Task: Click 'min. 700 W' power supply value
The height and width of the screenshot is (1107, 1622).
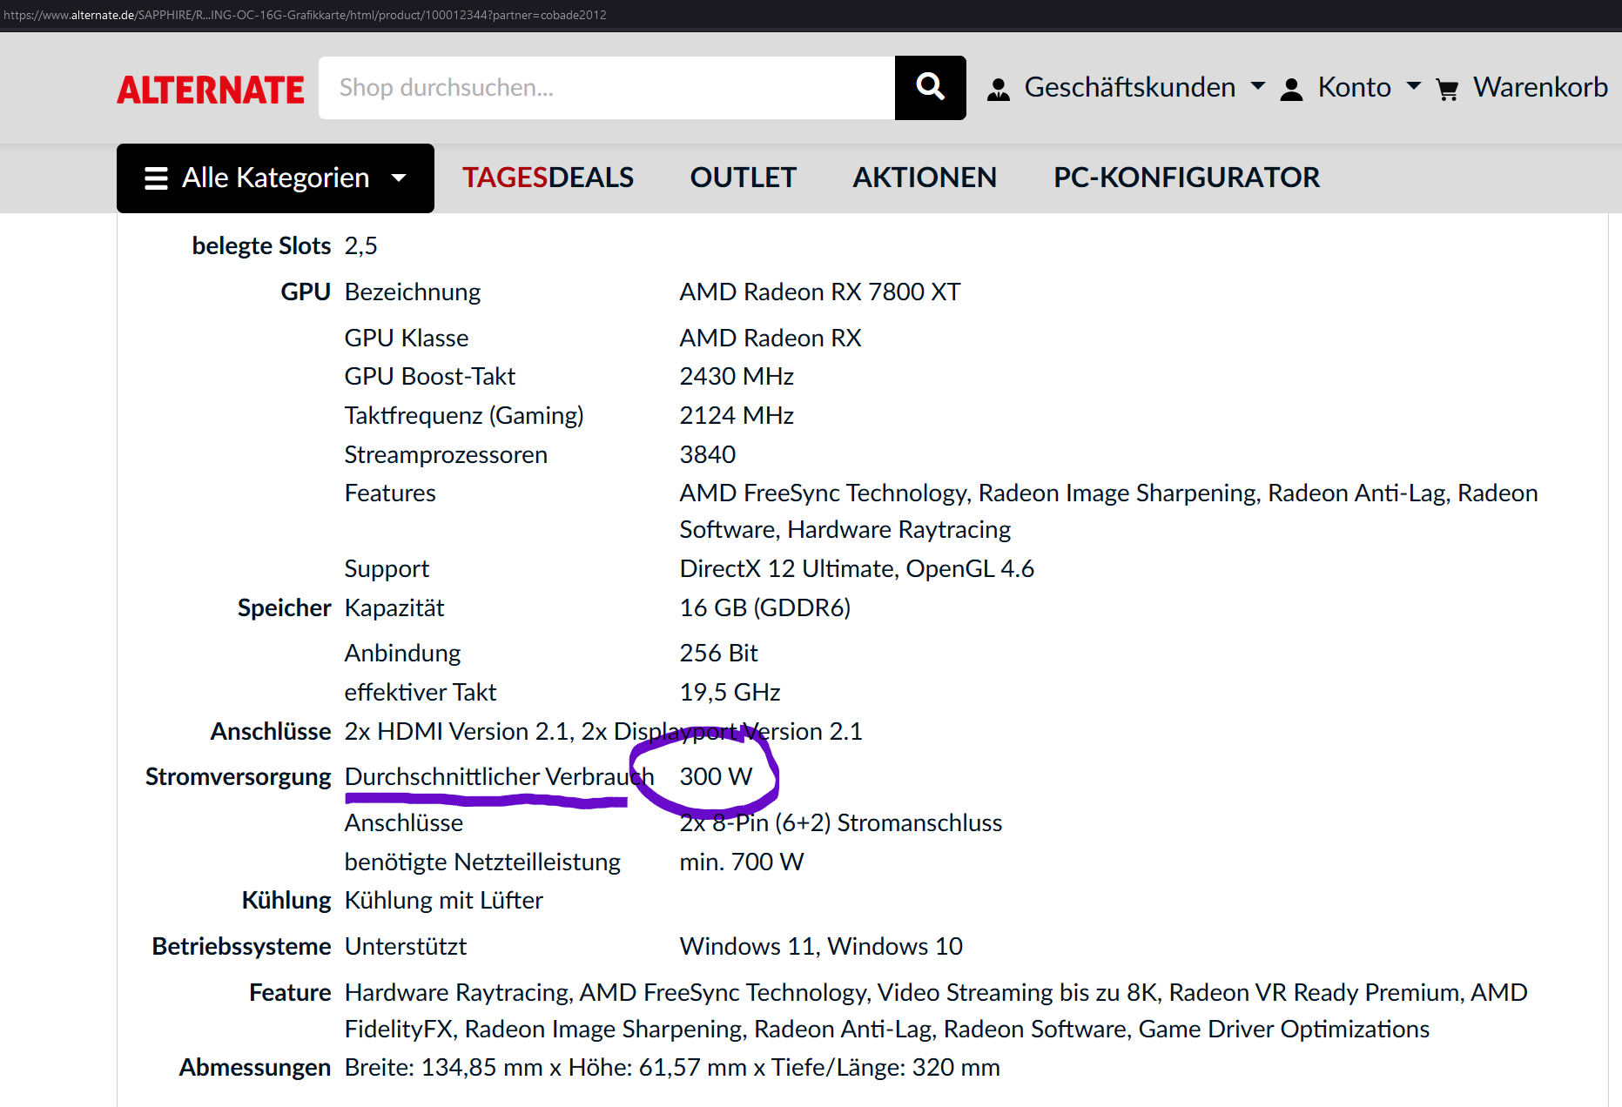Action: (741, 862)
